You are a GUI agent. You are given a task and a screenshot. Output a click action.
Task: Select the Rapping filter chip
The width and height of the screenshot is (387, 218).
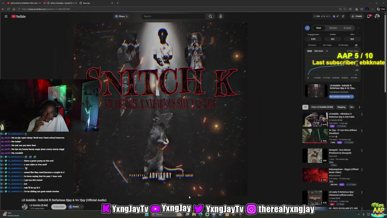[x=341, y=107]
